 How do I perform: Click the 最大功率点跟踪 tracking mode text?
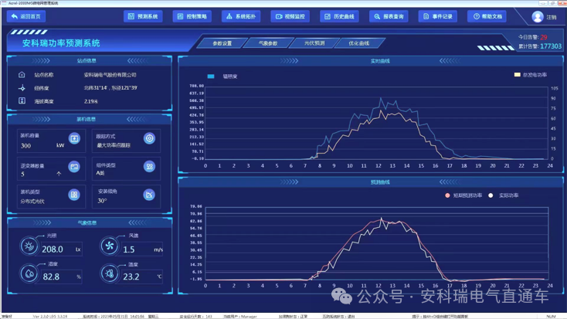pos(114,145)
